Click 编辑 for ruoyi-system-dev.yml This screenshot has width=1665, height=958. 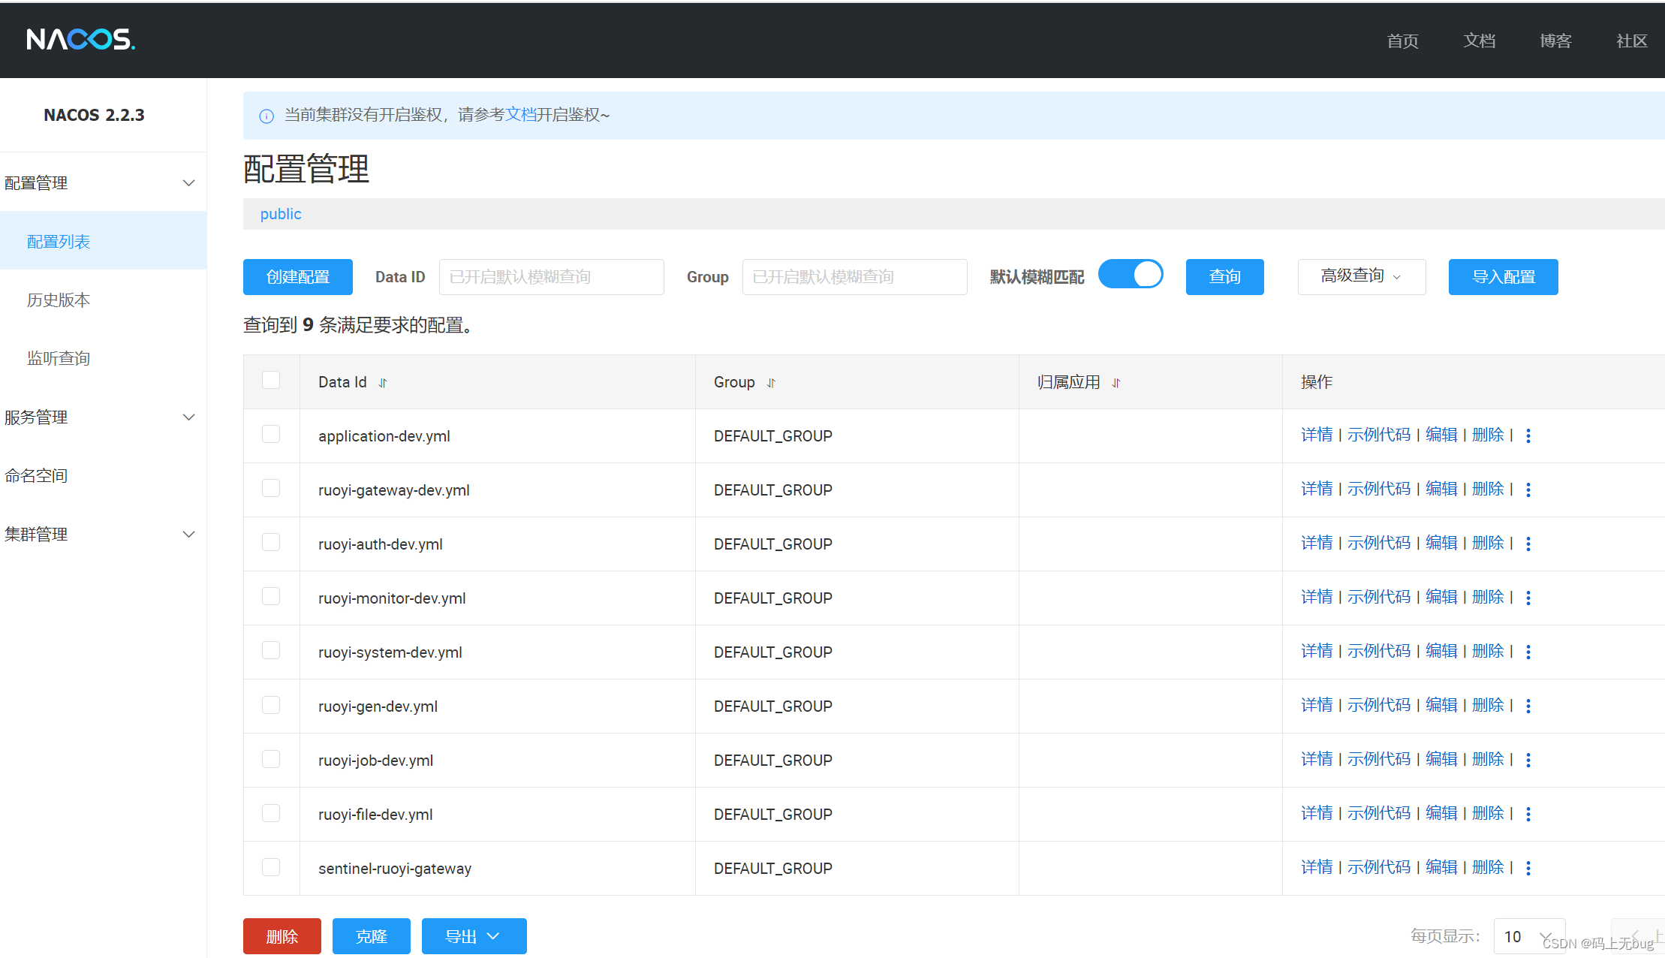(1441, 651)
